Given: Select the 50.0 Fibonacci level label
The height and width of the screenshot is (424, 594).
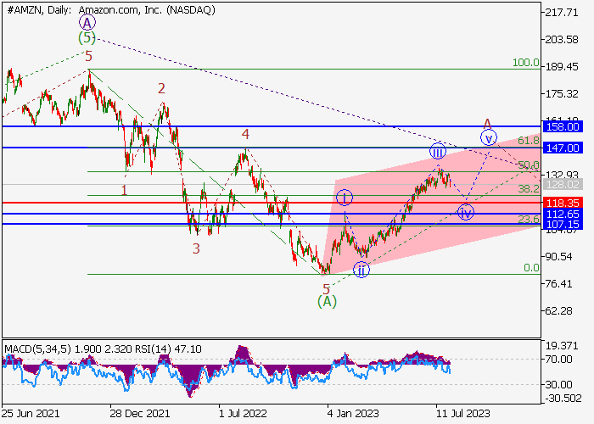Looking at the screenshot, I should pos(529,165).
